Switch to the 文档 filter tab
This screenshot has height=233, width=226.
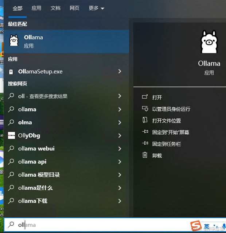[55, 8]
